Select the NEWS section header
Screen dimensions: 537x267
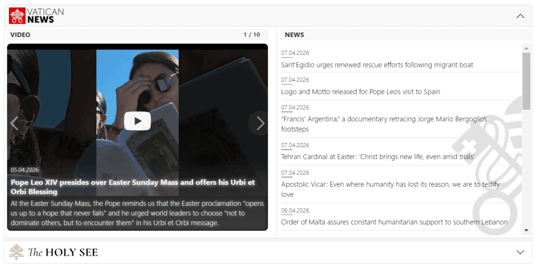pos(294,35)
